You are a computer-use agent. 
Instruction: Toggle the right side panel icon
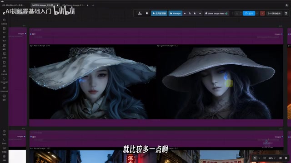(x=286, y=13)
